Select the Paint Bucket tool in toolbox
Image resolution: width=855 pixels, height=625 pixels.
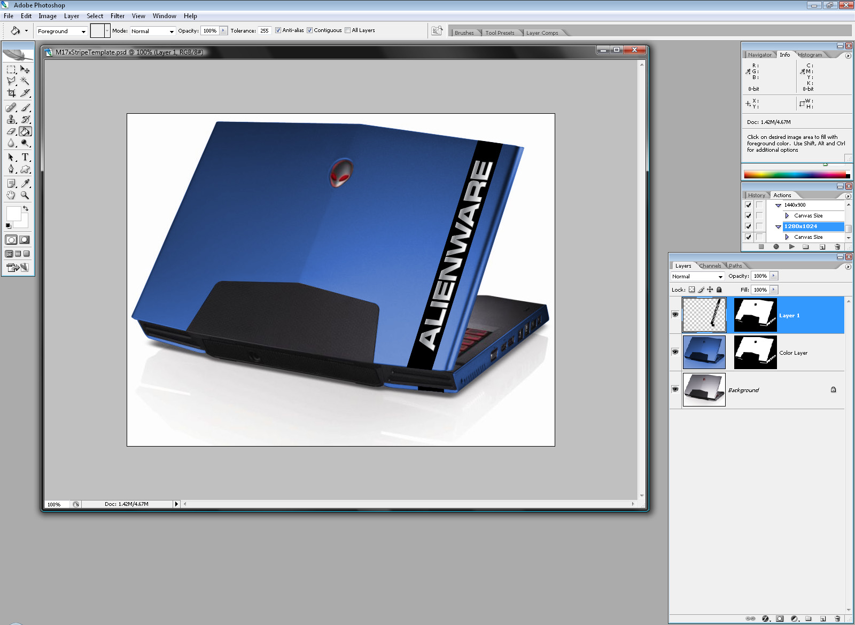click(x=25, y=131)
